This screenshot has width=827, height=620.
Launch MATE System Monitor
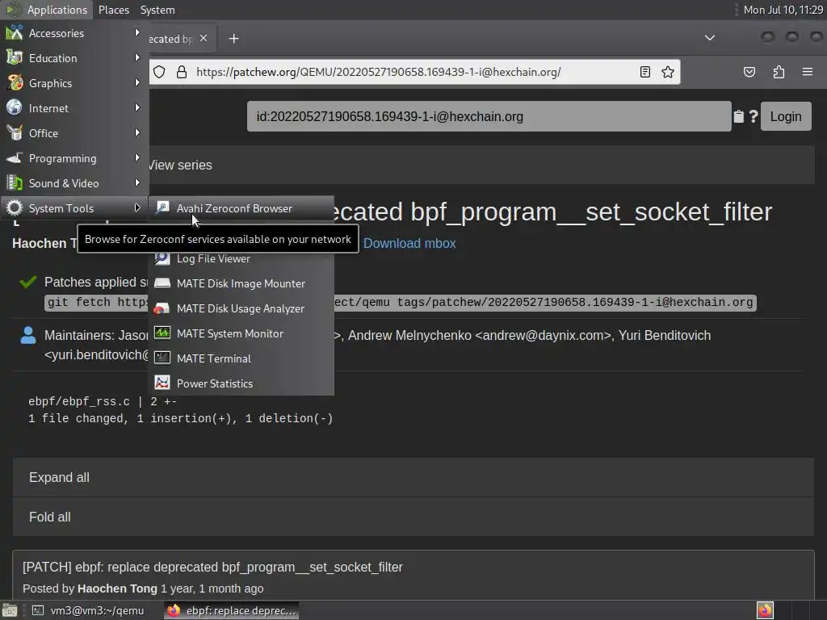pyautogui.click(x=241, y=333)
